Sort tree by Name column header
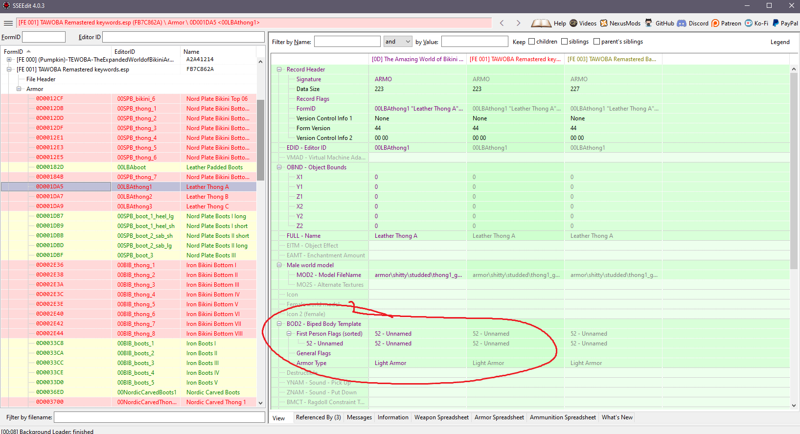Screen dimensions: 800x434 218,51
